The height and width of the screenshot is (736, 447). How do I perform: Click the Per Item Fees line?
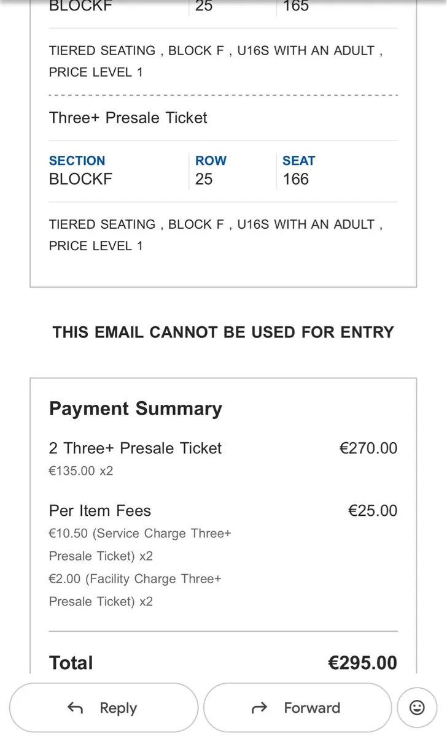pos(99,510)
